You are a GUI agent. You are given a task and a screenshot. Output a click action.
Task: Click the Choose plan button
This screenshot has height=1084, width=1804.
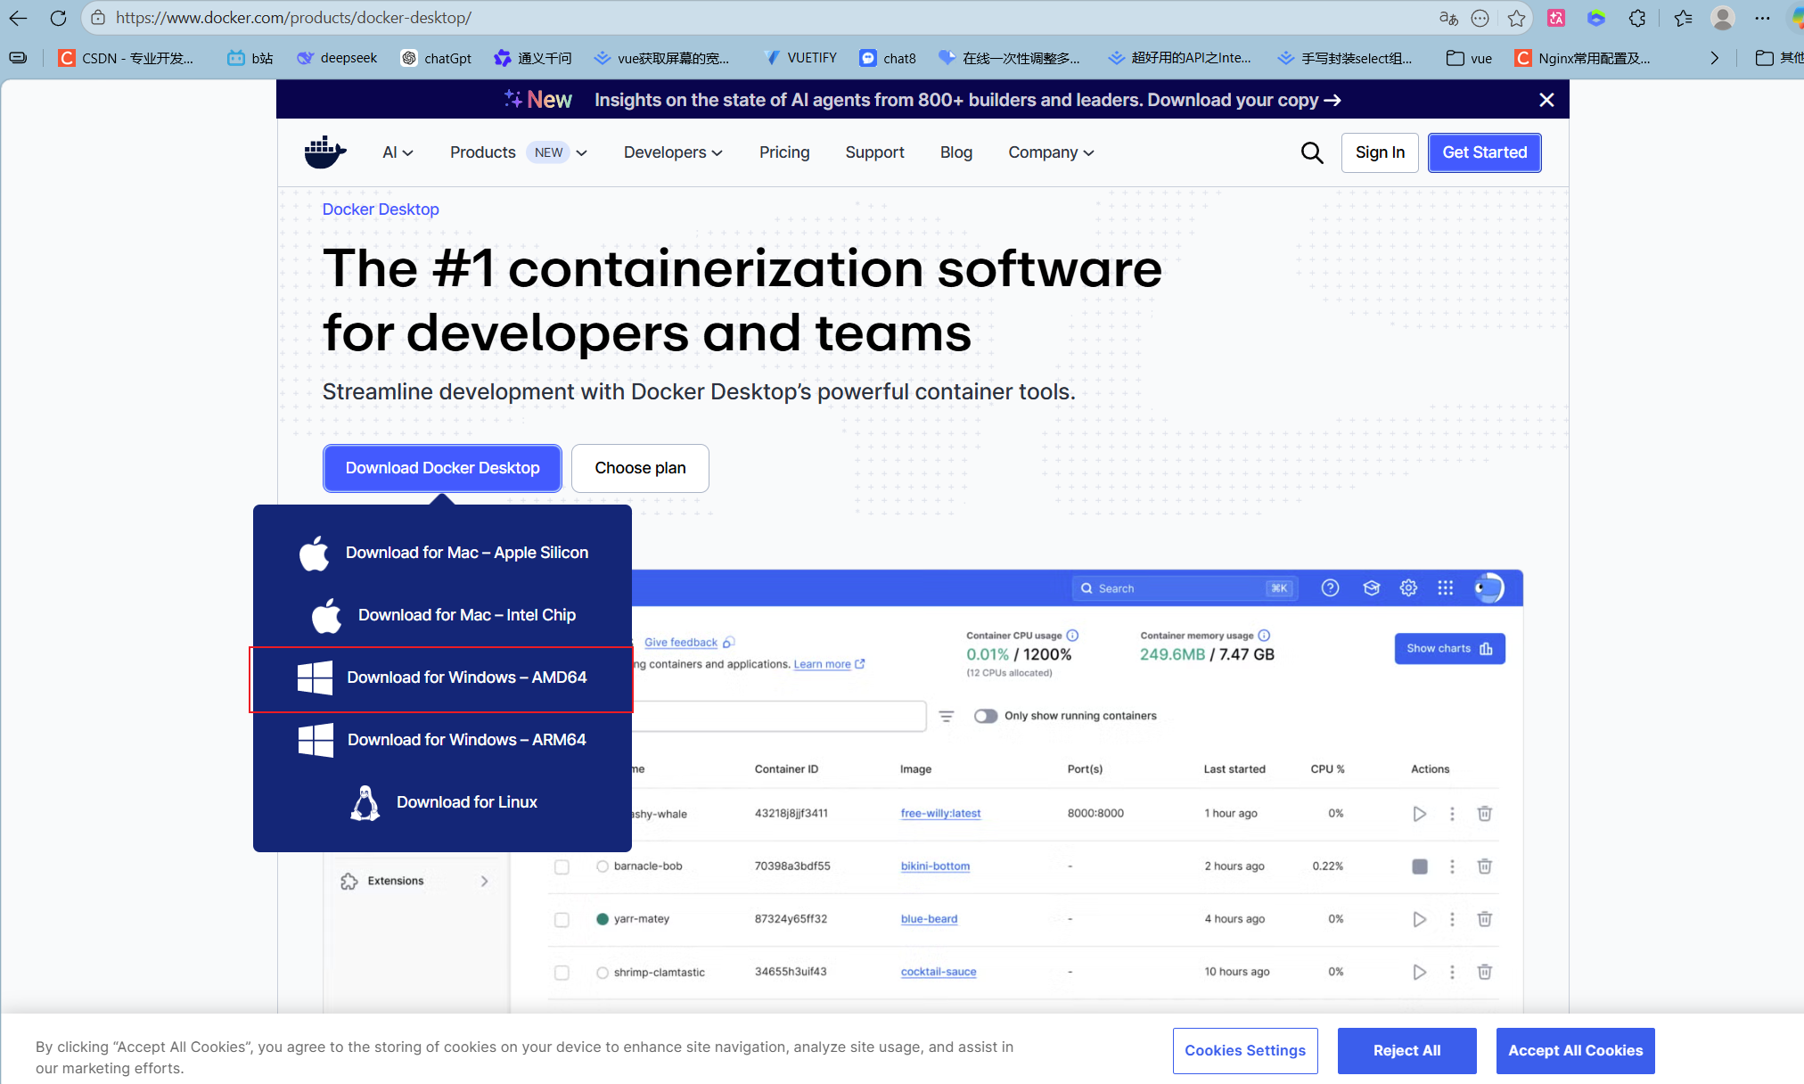pyautogui.click(x=640, y=468)
